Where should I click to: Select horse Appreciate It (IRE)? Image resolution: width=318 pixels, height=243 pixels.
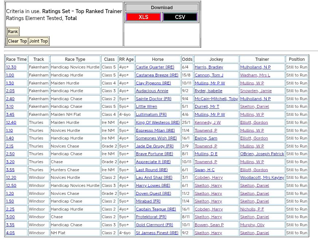(x=153, y=162)
